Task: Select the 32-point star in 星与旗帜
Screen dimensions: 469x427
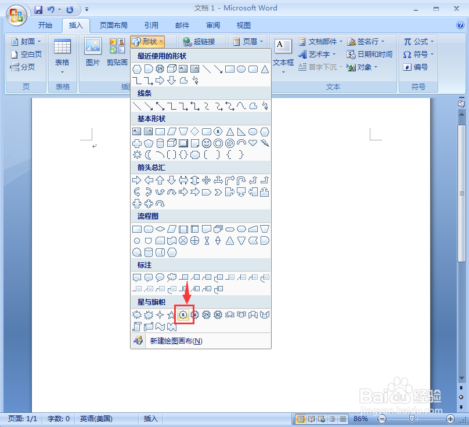Action: click(218, 314)
